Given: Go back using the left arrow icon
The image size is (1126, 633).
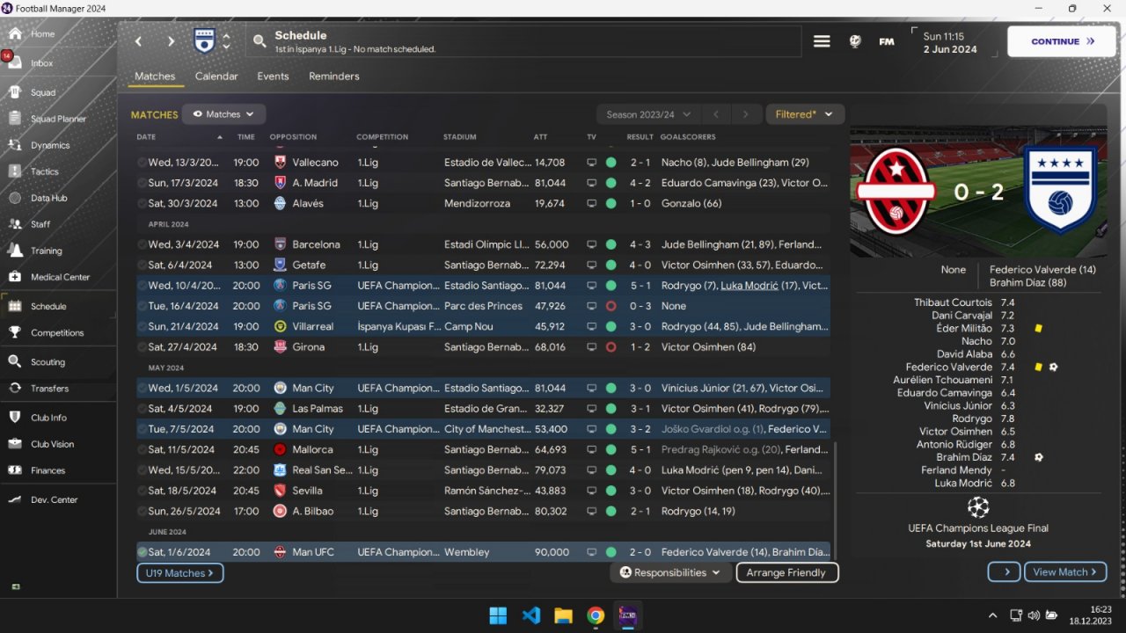Looking at the screenshot, I should [x=138, y=41].
